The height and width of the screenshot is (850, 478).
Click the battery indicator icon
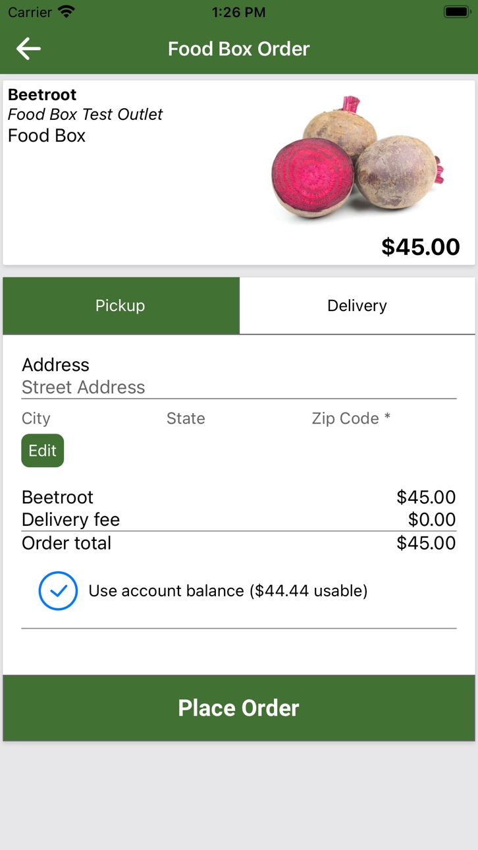(x=456, y=12)
